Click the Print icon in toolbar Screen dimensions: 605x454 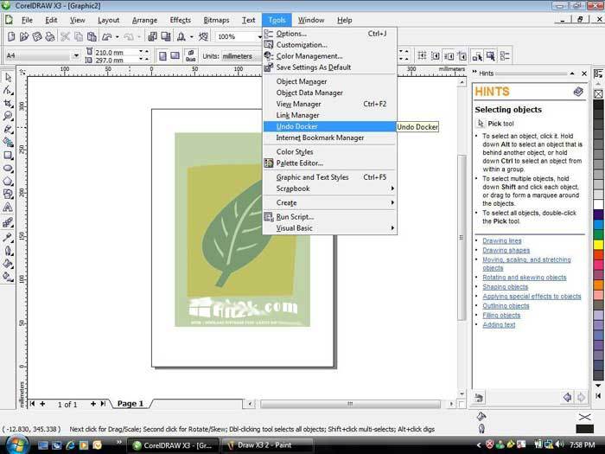point(50,36)
